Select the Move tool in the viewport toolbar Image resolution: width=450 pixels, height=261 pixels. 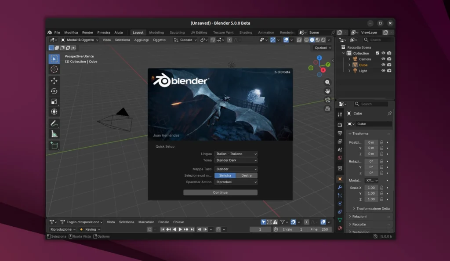point(54,81)
